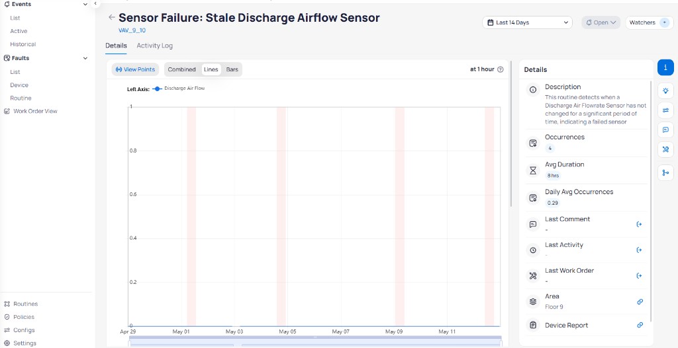
Task: Open Active events
Action: (19, 31)
